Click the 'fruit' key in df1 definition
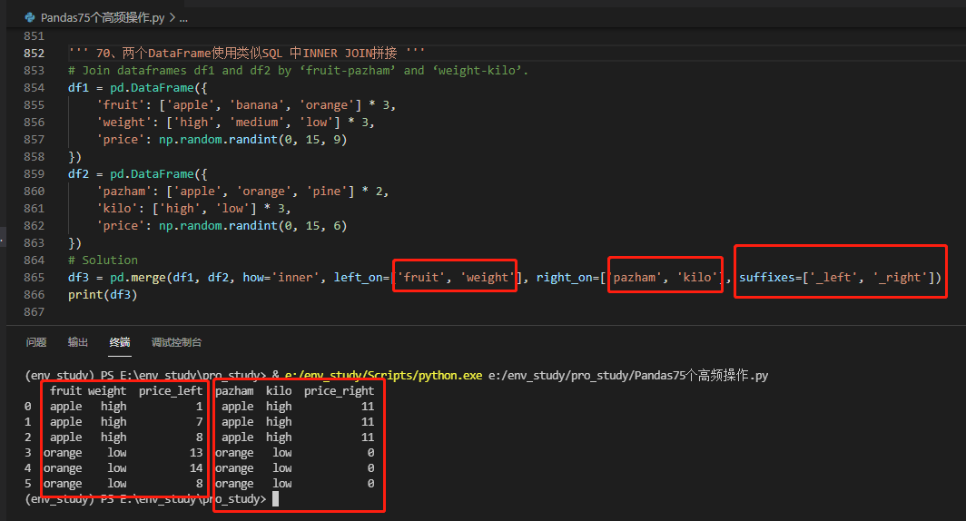Viewport: 966px width, 521px height. click(120, 104)
